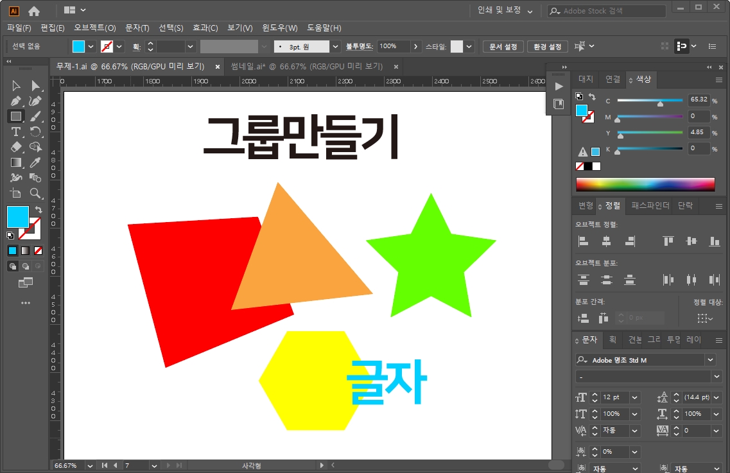Open 효과(C) menu
The image size is (730, 473).
[205, 28]
